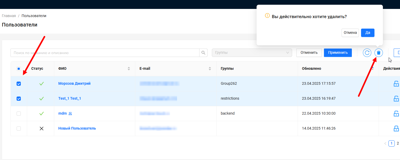Go to Главная breadcrumb
The height and width of the screenshot is (160, 400).
click(9, 16)
